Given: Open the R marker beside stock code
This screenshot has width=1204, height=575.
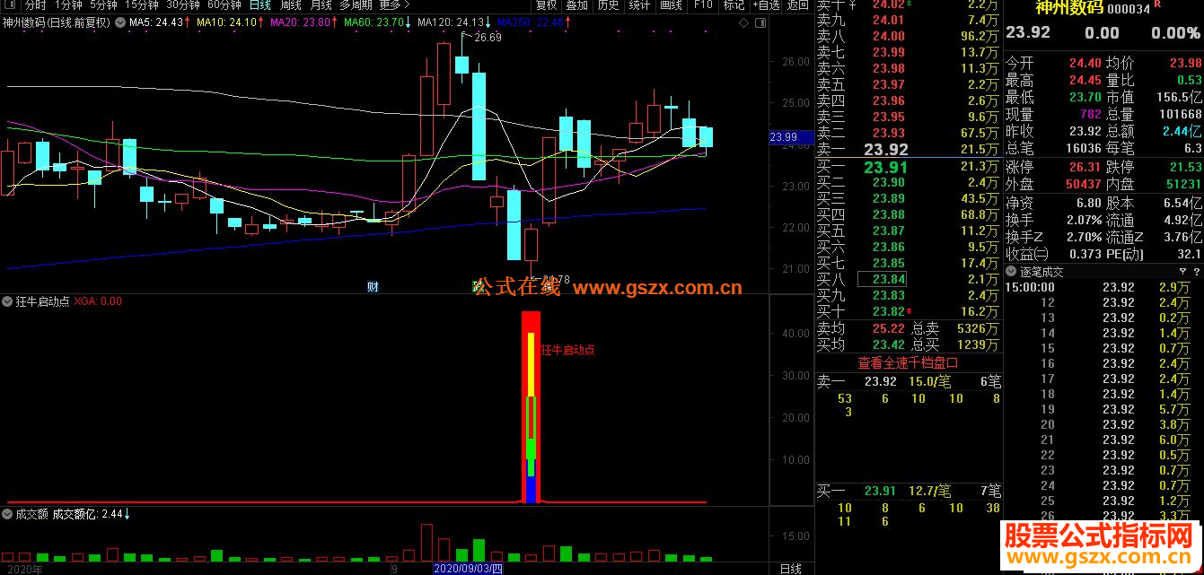Looking at the screenshot, I should [x=1156, y=4].
